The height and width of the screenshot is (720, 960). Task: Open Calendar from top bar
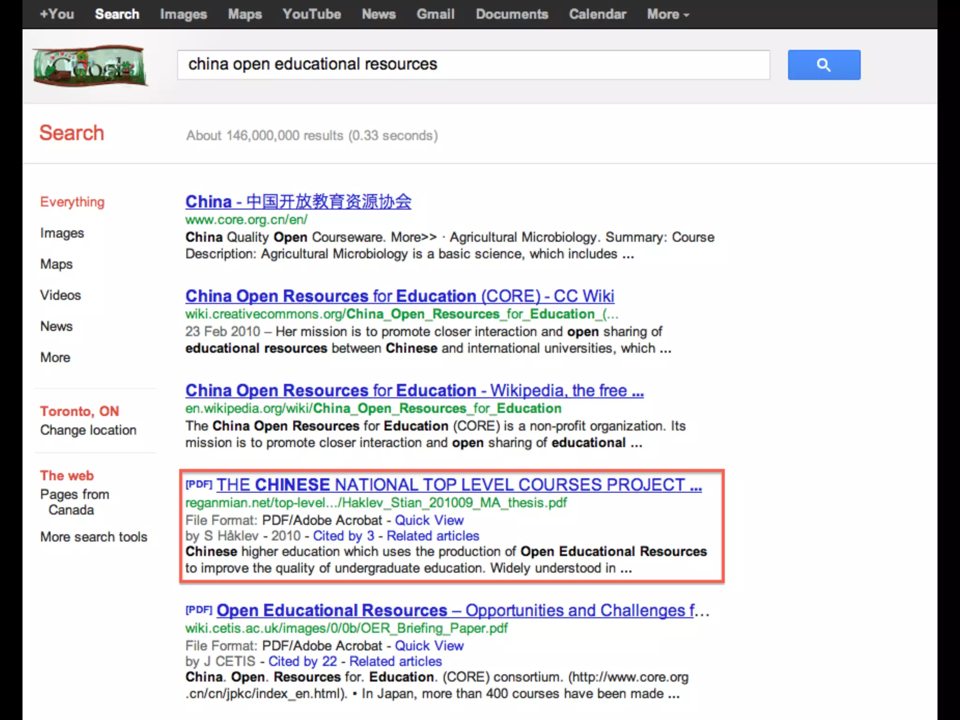click(x=597, y=14)
